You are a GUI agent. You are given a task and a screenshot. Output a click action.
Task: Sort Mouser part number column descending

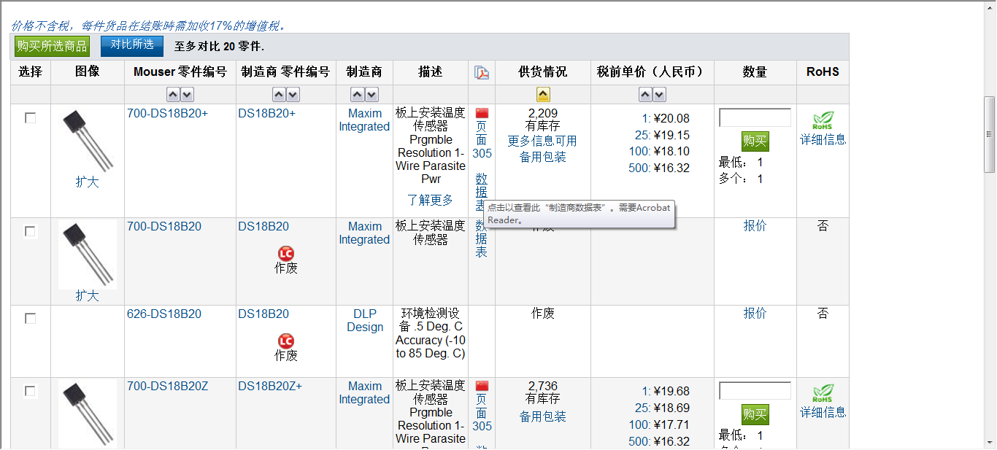click(x=188, y=95)
